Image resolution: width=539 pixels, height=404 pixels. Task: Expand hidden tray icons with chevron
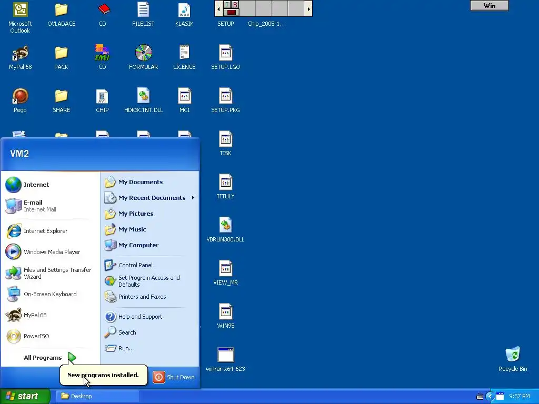490,397
